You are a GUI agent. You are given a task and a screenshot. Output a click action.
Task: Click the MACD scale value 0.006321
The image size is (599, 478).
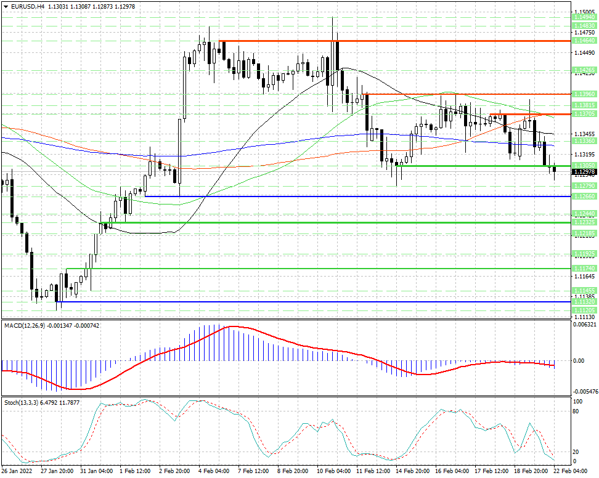pos(584,325)
